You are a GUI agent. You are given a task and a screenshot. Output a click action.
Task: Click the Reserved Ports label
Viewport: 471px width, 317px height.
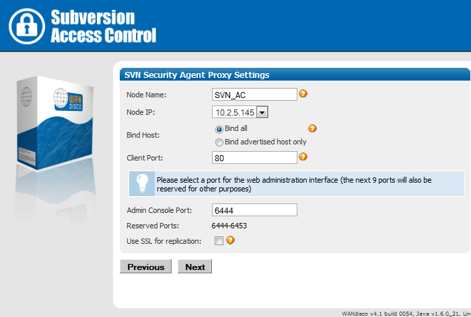pyautogui.click(x=153, y=226)
